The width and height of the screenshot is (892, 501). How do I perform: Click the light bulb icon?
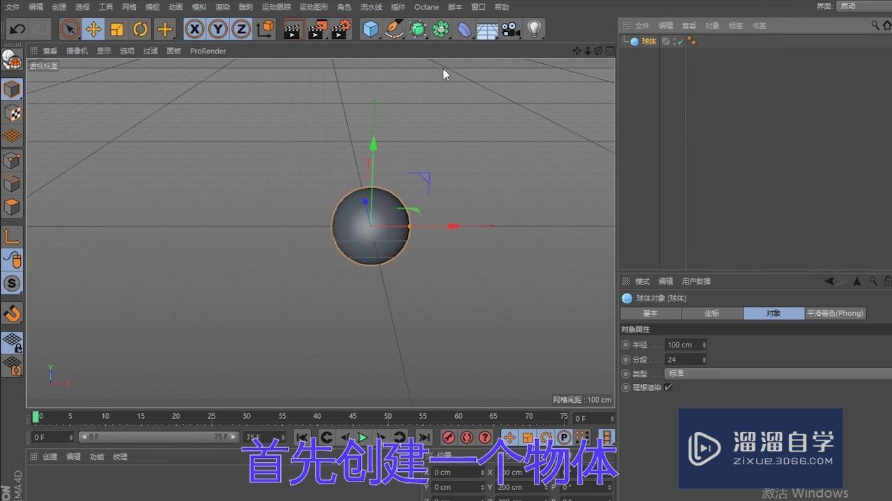[534, 29]
